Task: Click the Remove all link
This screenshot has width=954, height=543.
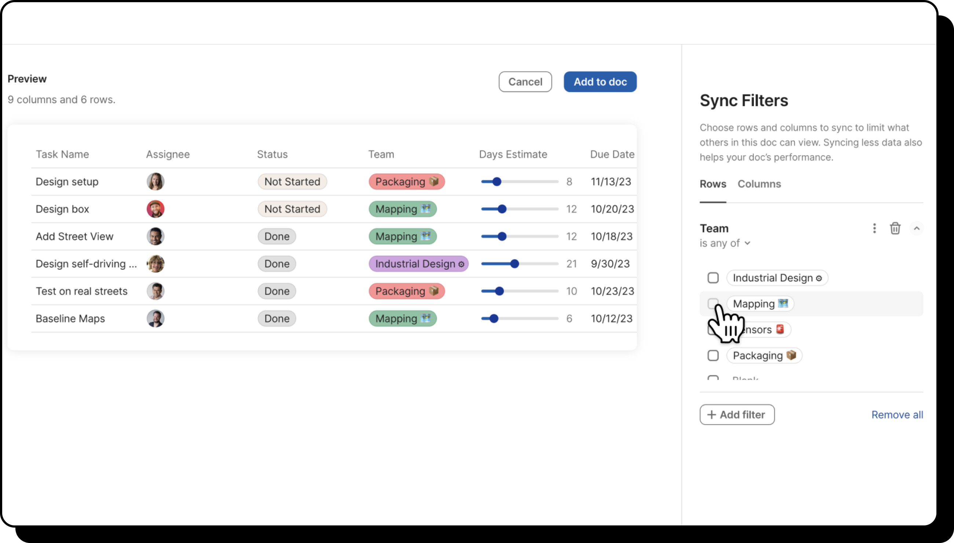Action: pos(897,415)
